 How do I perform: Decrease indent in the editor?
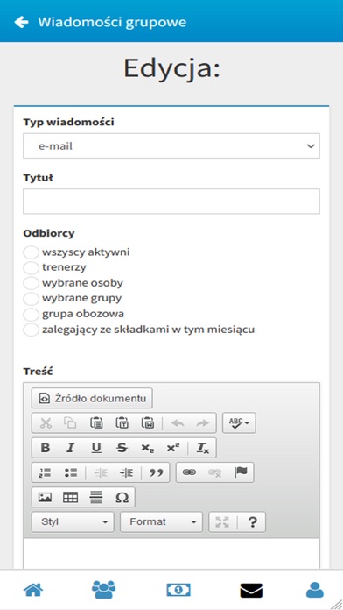(x=101, y=472)
